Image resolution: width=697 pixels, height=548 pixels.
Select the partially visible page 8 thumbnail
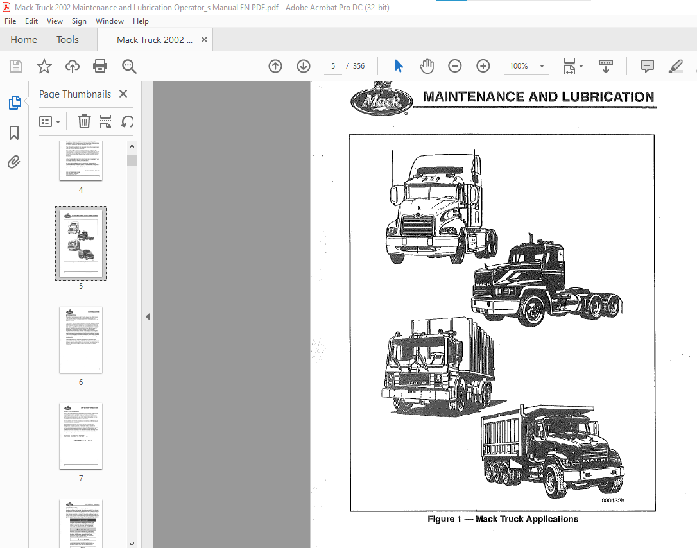click(81, 524)
